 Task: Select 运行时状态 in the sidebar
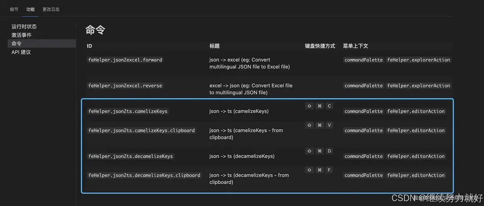tap(24, 27)
